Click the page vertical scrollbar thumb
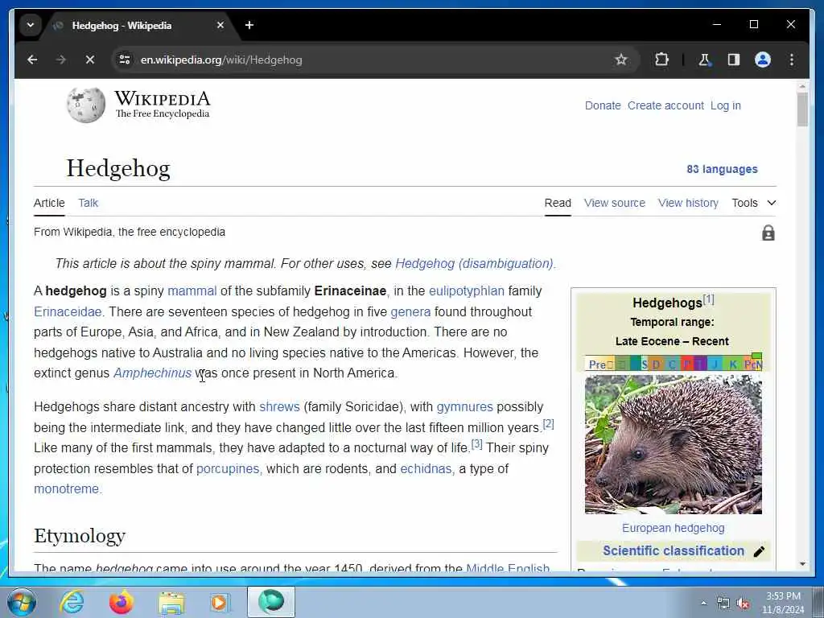 [x=802, y=109]
